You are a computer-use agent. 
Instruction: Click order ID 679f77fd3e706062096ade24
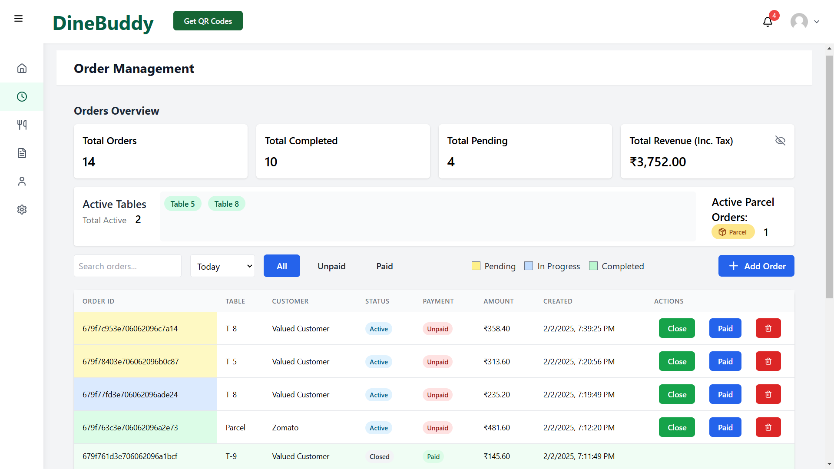[x=130, y=395]
